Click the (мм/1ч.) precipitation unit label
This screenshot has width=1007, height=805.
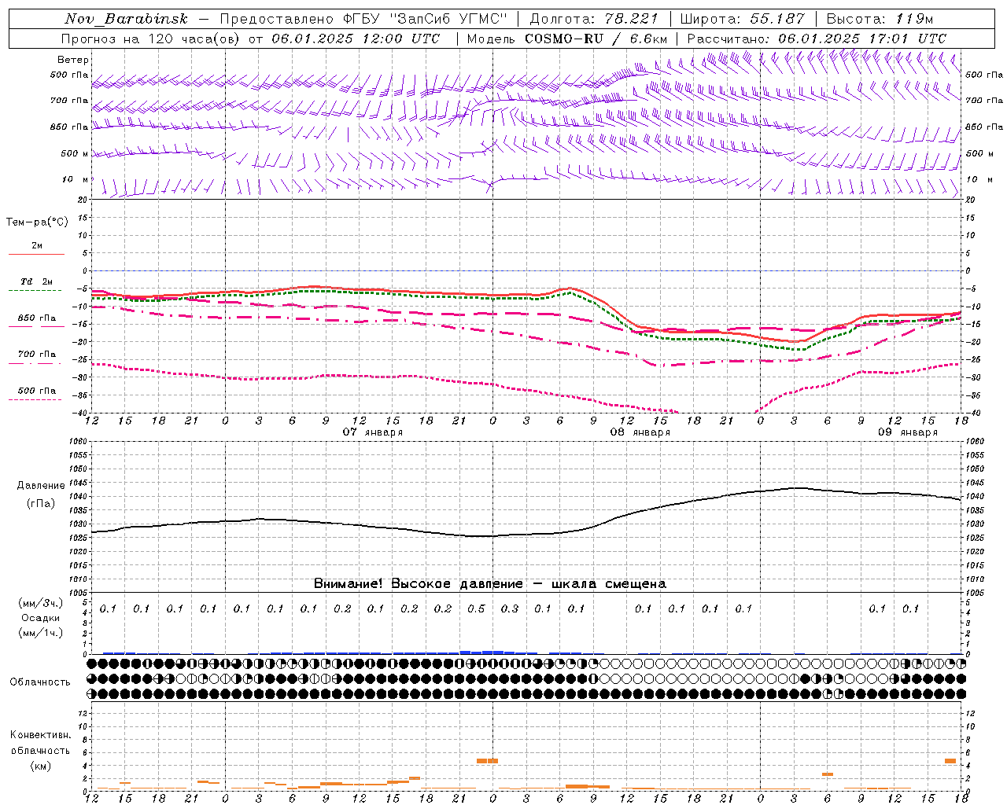pyautogui.click(x=41, y=633)
